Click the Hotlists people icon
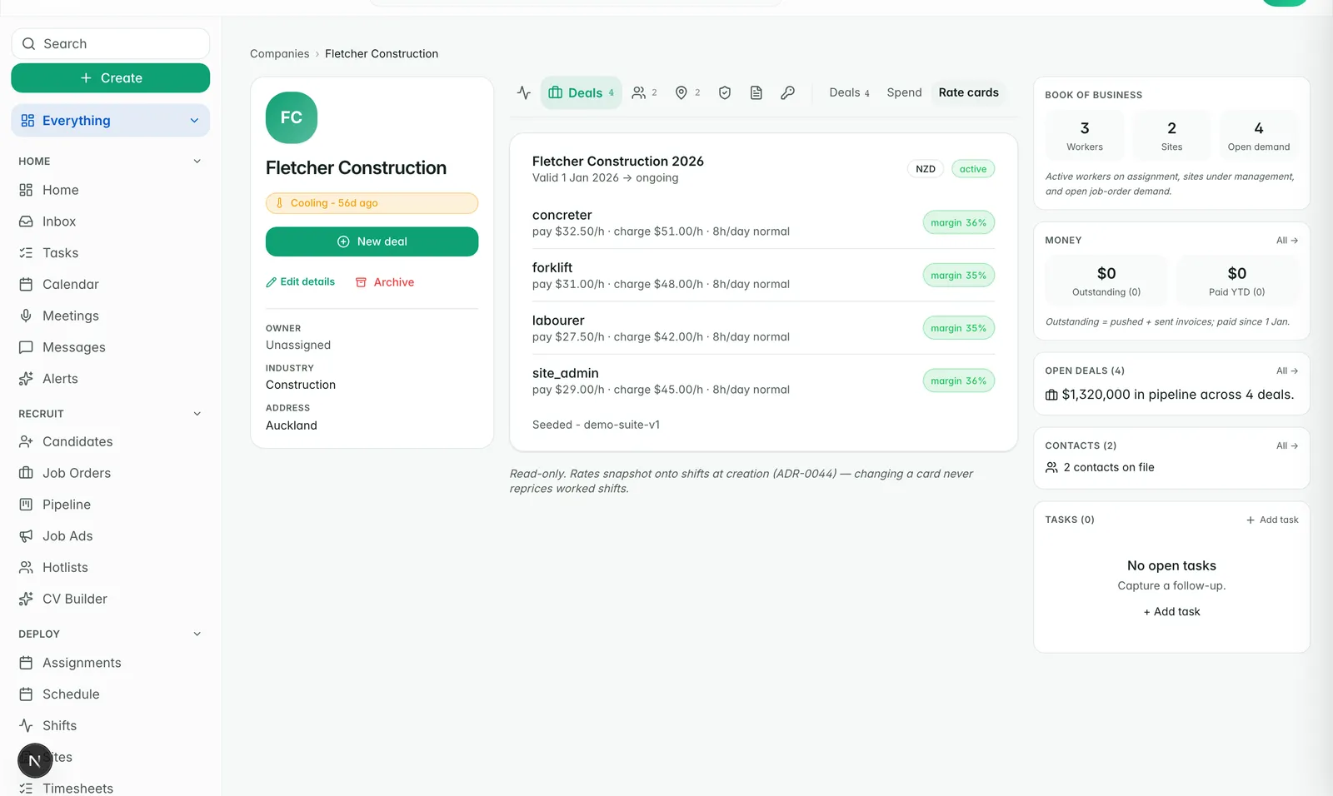The width and height of the screenshot is (1333, 796). (x=26, y=567)
